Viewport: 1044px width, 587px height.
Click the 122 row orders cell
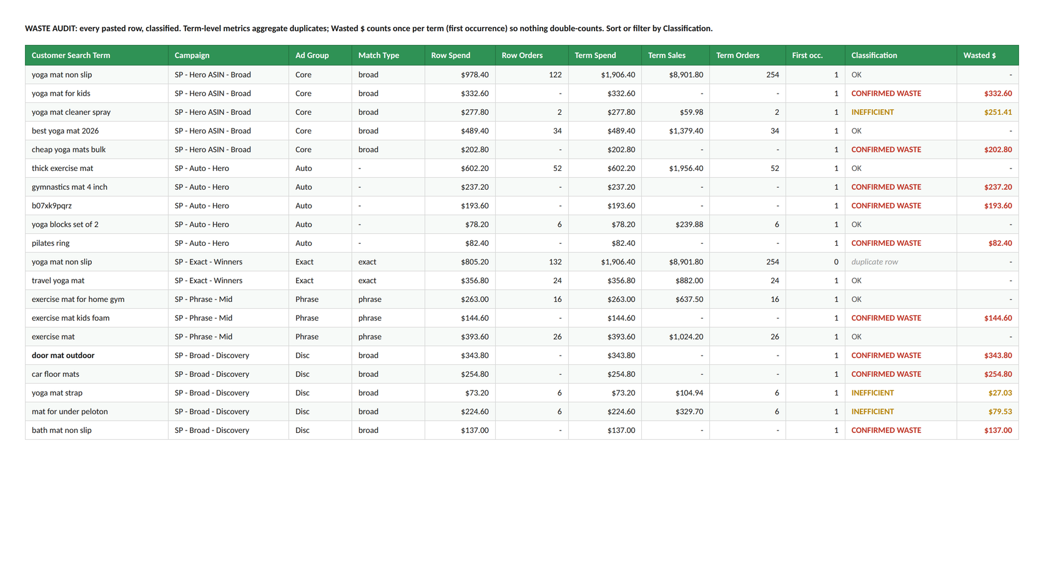[532, 75]
